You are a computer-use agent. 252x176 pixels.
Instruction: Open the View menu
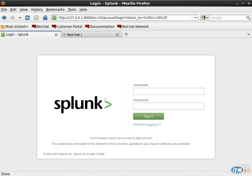(24, 9)
